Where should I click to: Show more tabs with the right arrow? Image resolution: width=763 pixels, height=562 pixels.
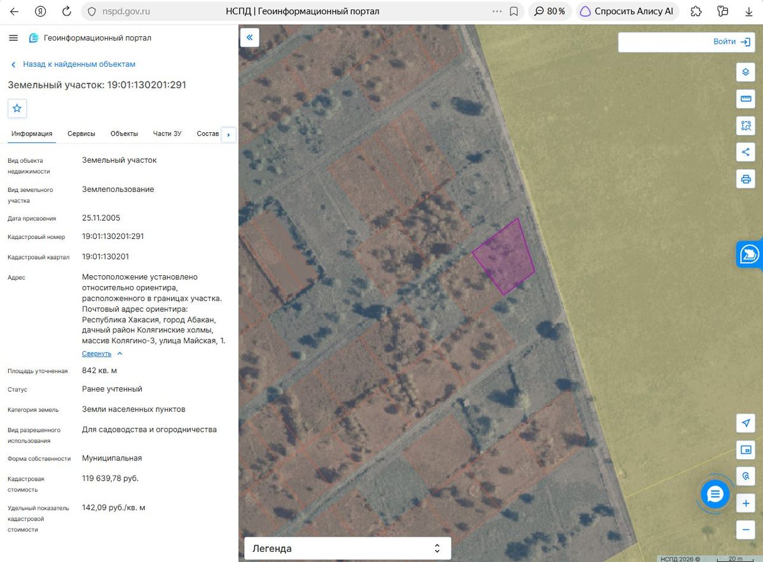click(x=228, y=134)
